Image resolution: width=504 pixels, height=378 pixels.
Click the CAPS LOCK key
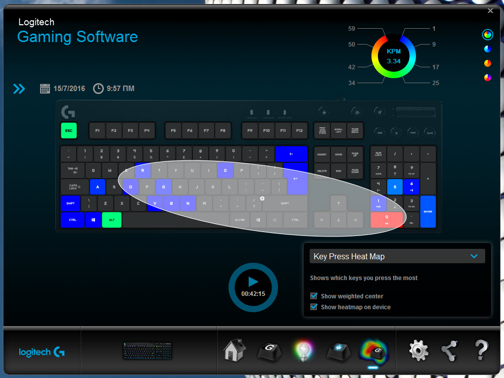click(75, 187)
